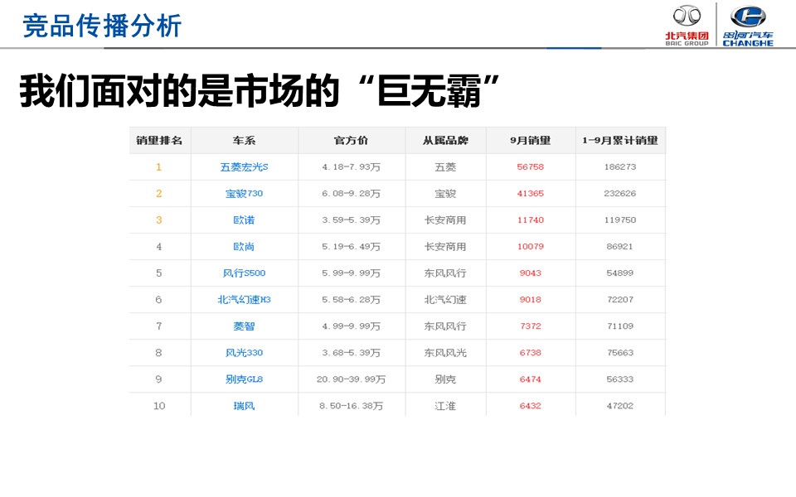Viewport: 796px width, 497px height.
Task: Select the price range 20.90-39.99万
Action: point(351,379)
